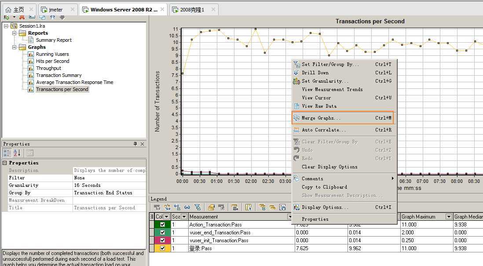Image resolution: width=483 pixels, height=266 pixels.
Task: Click the red Delete Item toolbar icon
Action: click(x=22, y=17)
